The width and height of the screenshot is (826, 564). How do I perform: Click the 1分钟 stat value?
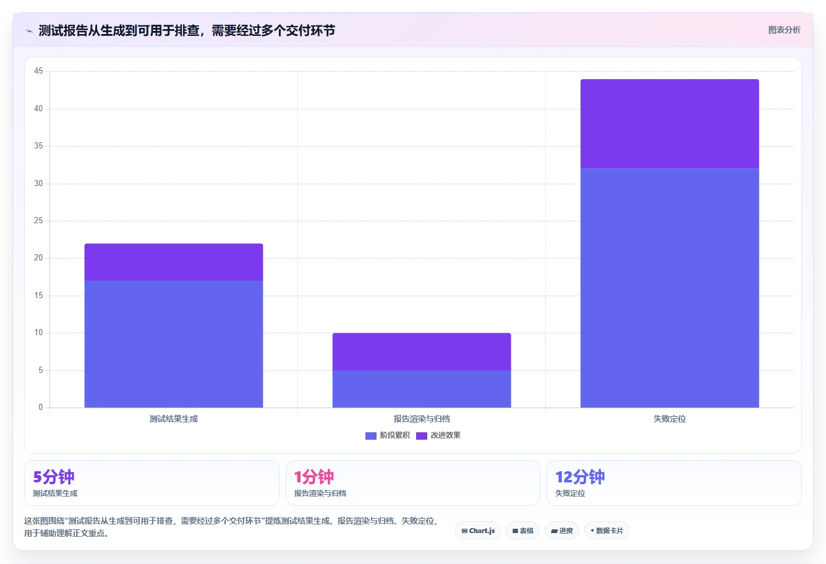(x=314, y=477)
